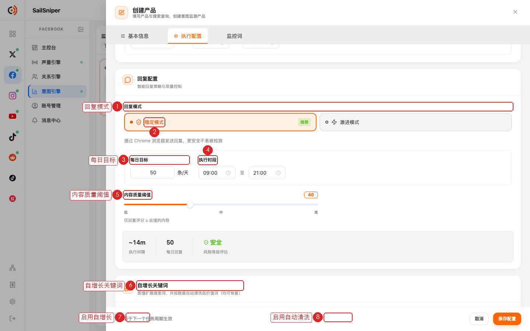Open 主控台 dashboard menu item
The width and height of the screenshot is (530, 331).
[x=57, y=47]
